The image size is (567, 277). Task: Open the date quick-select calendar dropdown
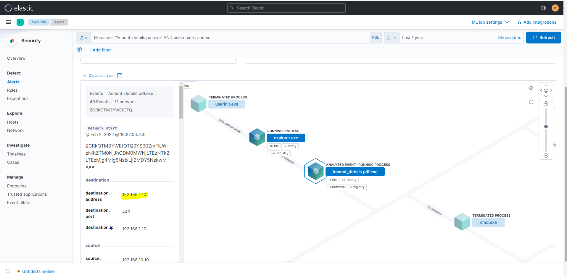(x=392, y=38)
